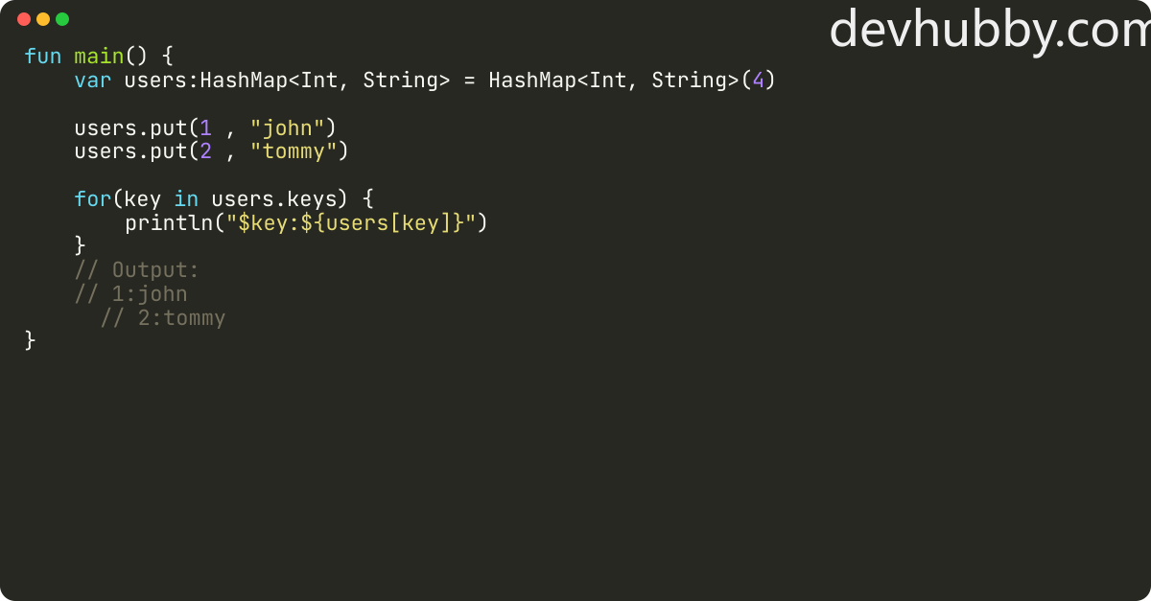
Task: Click the 'in' keyword of loop
Action: (x=187, y=199)
